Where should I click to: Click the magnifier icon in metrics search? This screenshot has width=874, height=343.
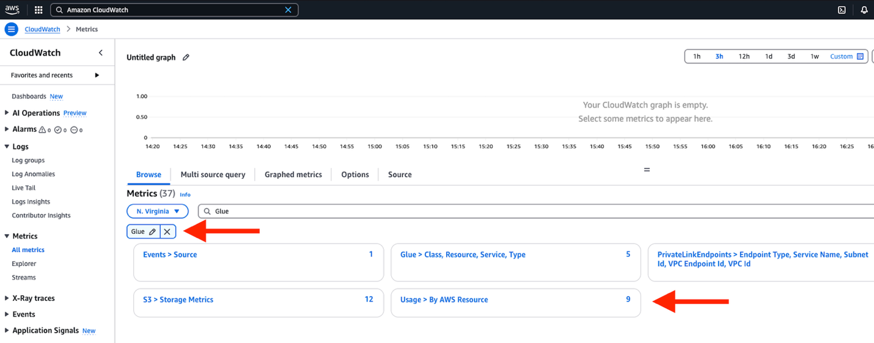point(207,211)
